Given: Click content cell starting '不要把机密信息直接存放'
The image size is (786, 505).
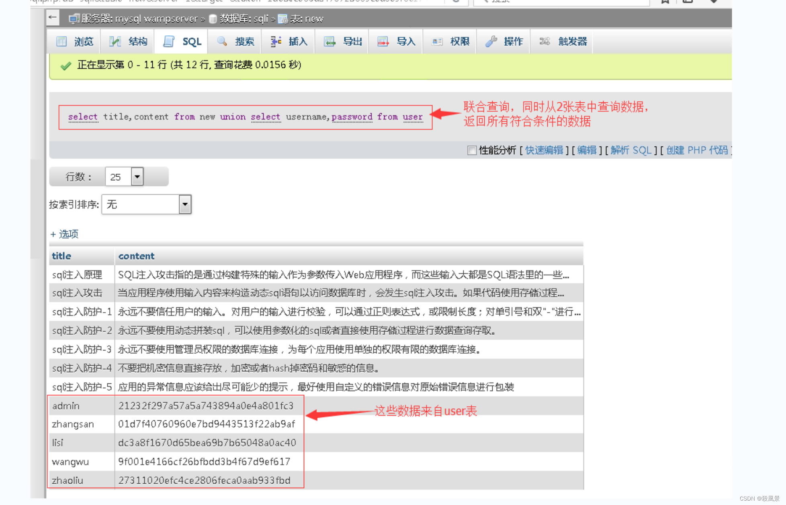Looking at the screenshot, I should pos(349,368).
